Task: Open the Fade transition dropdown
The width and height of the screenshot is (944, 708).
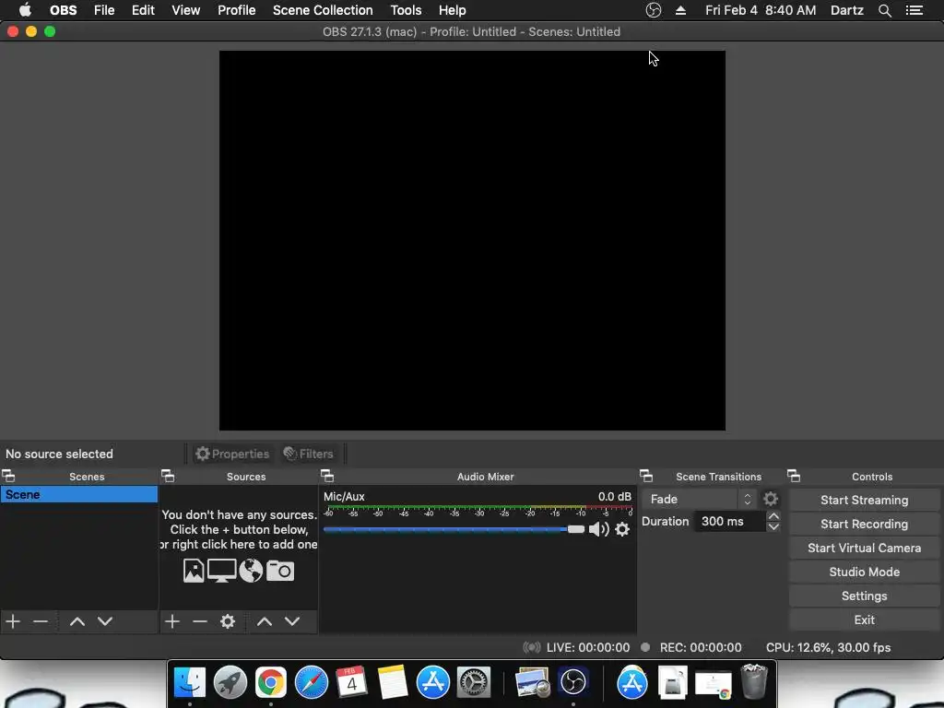Action: pos(700,499)
